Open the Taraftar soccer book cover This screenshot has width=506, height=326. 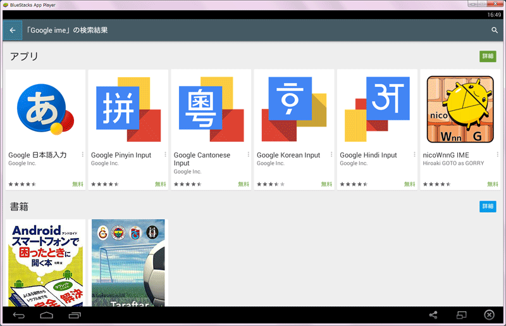tap(128, 263)
